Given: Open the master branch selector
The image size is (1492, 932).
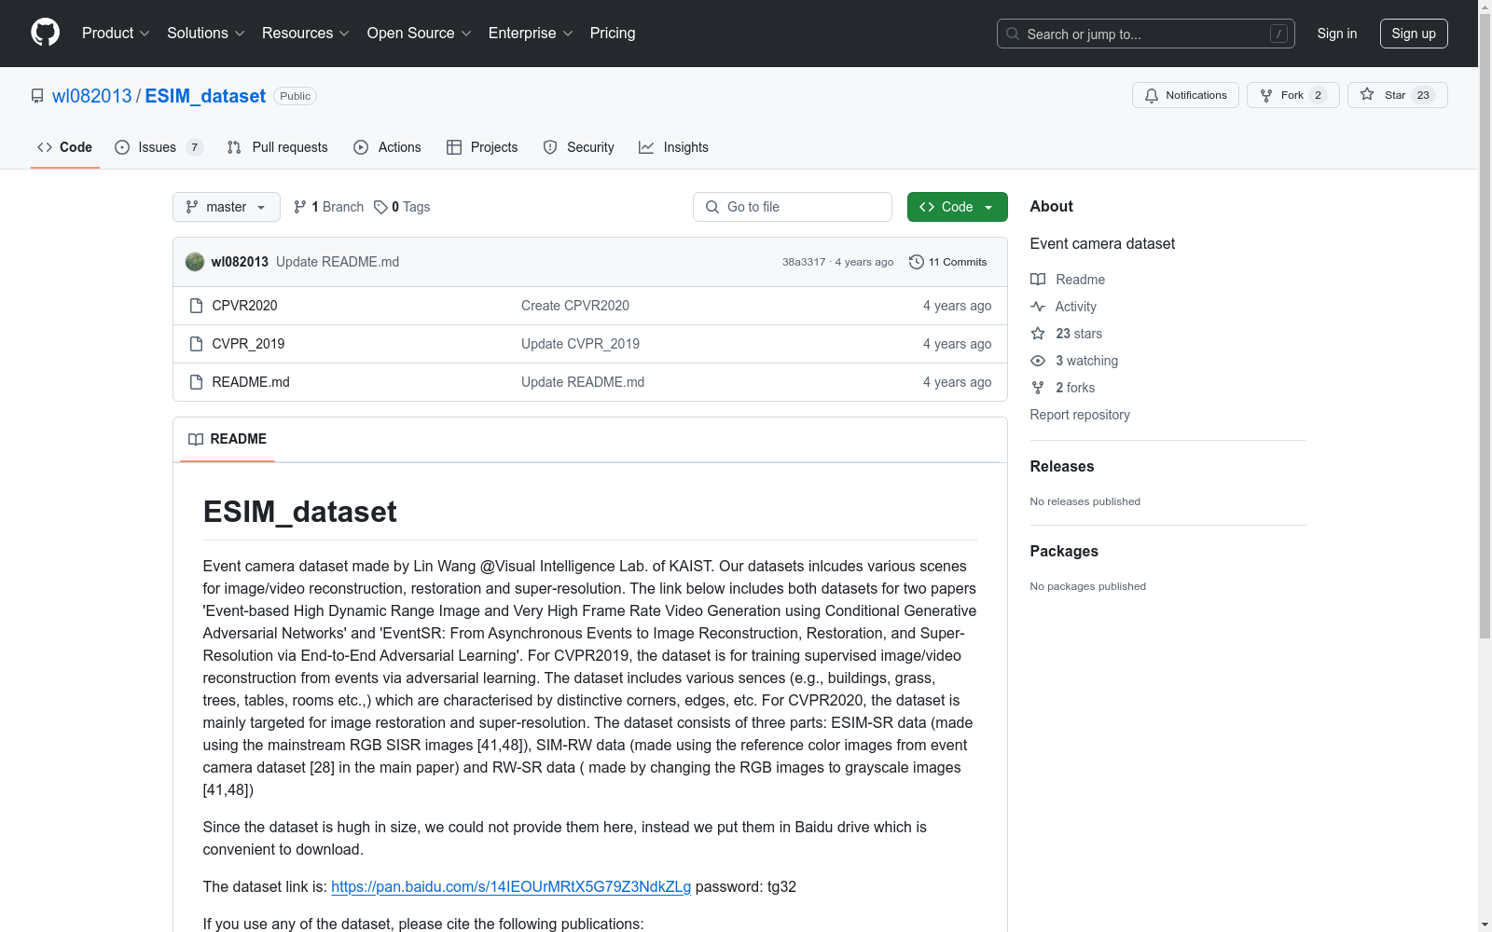Looking at the screenshot, I should click(x=227, y=207).
